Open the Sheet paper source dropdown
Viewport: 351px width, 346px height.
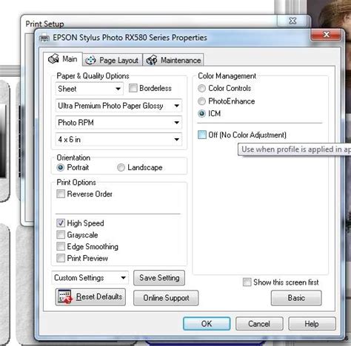tap(90, 89)
